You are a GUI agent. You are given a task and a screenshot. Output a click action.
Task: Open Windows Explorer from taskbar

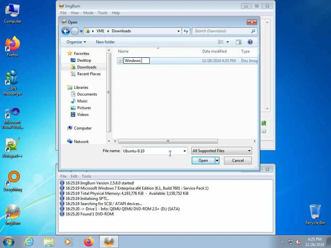pos(49,242)
